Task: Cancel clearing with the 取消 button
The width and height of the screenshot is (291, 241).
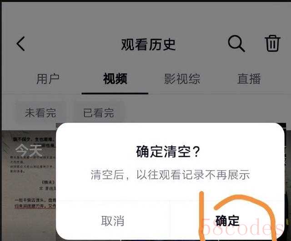Action: point(113,221)
